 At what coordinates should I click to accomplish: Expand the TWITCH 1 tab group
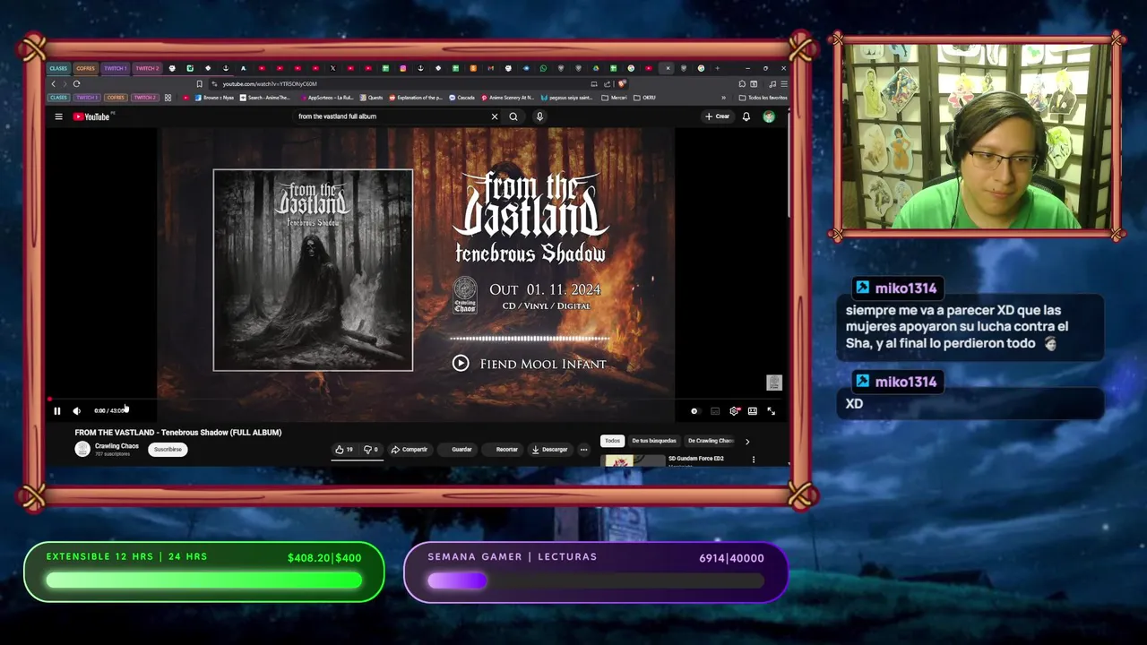[x=115, y=68]
